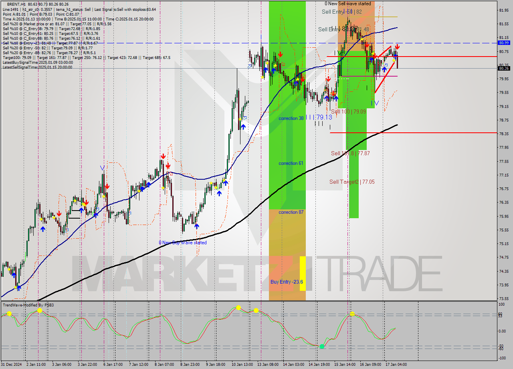Click the '14 Jan 19:00' time label
Image resolution: width=513 pixels, height=369 pixels.
point(319,365)
